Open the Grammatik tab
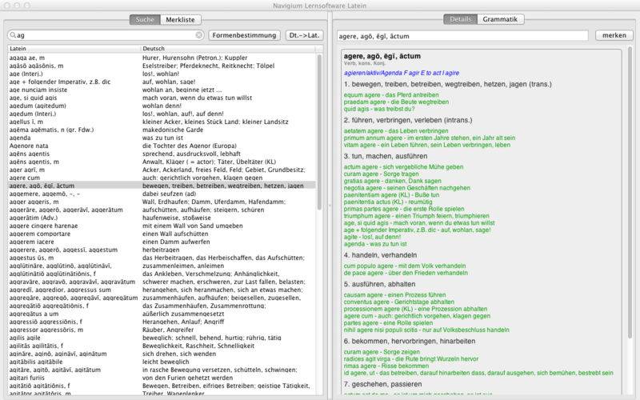The image size is (640, 400). [x=500, y=19]
